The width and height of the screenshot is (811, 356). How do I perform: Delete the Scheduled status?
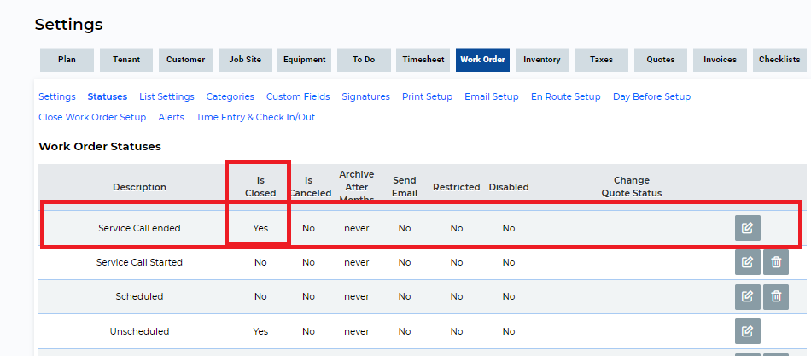click(776, 297)
